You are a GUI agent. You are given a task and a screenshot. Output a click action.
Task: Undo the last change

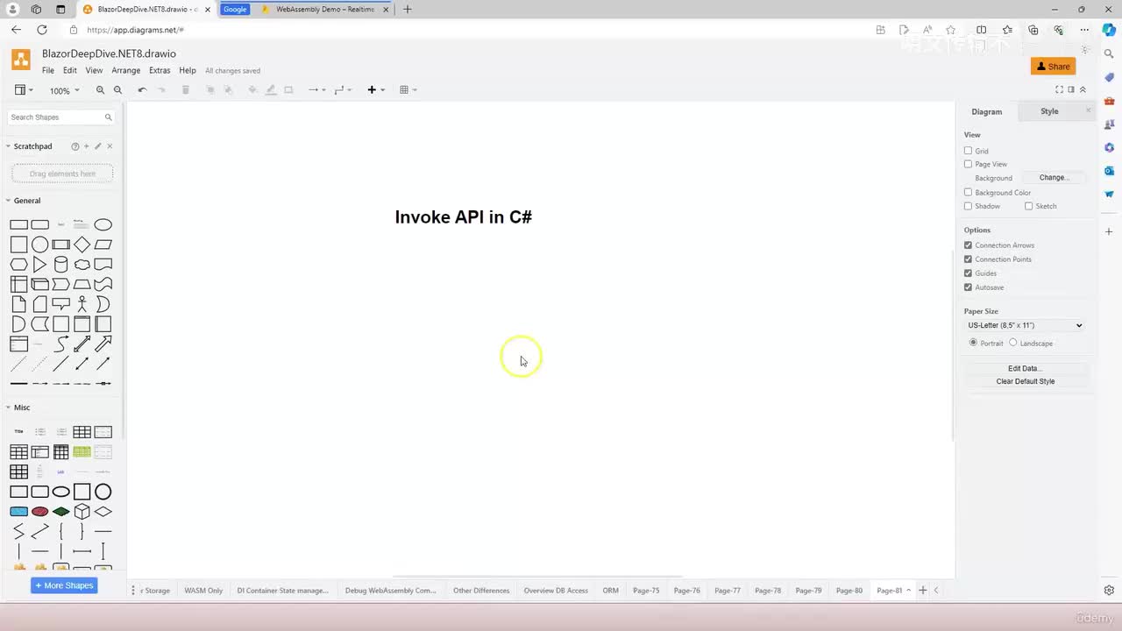pyautogui.click(x=142, y=89)
